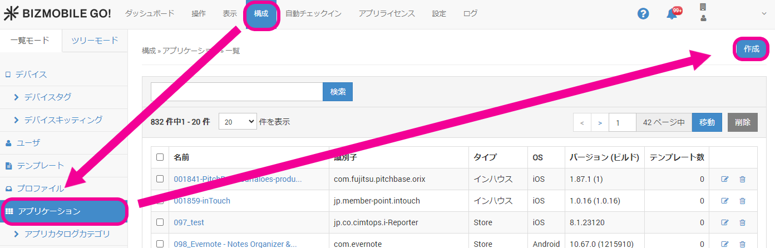Screen dimensions: 775x248
Task: Click the organization/user account icon
Action: [703, 13]
